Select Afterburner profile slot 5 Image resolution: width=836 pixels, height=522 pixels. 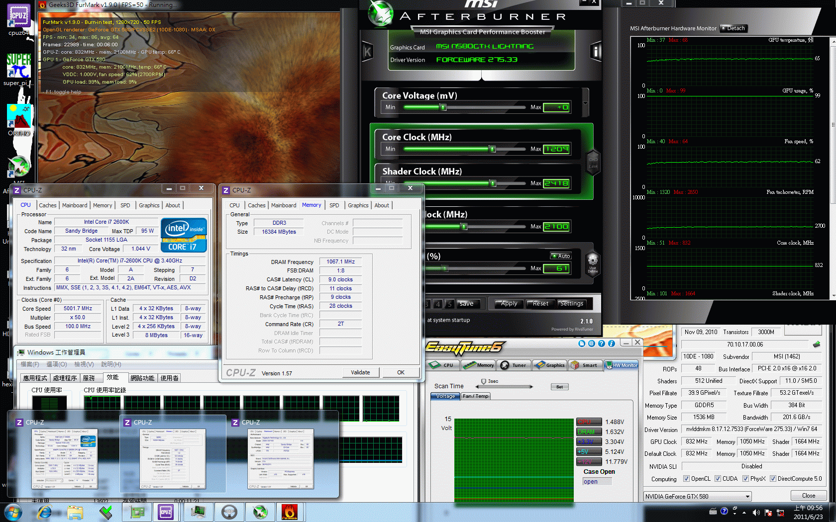tap(449, 304)
